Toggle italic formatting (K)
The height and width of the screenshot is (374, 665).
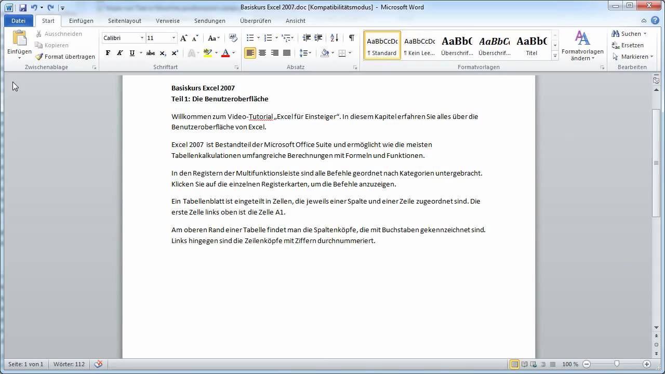coord(119,53)
